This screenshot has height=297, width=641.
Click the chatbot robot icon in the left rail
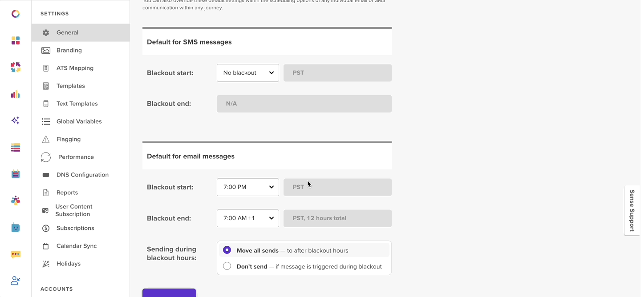pos(16,227)
